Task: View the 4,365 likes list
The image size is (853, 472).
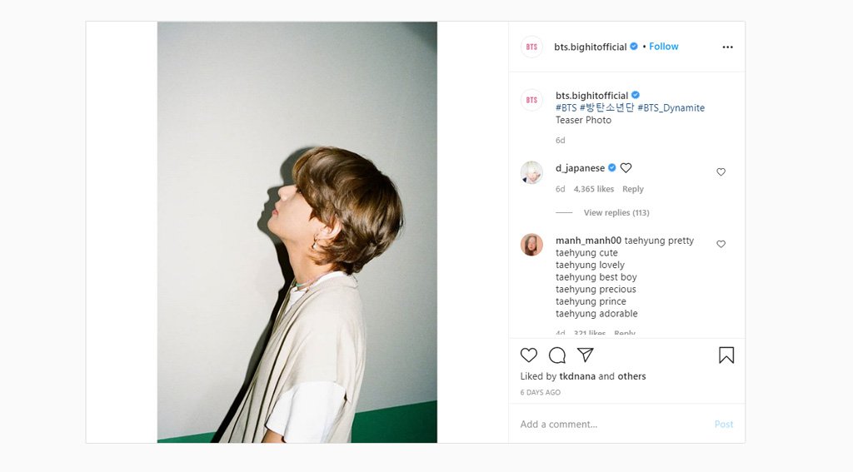Action: pos(593,190)
